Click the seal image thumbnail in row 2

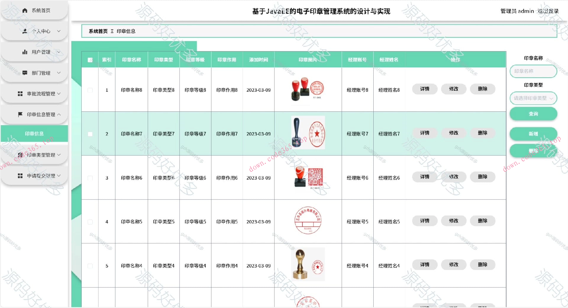click(x=308, y=132)
